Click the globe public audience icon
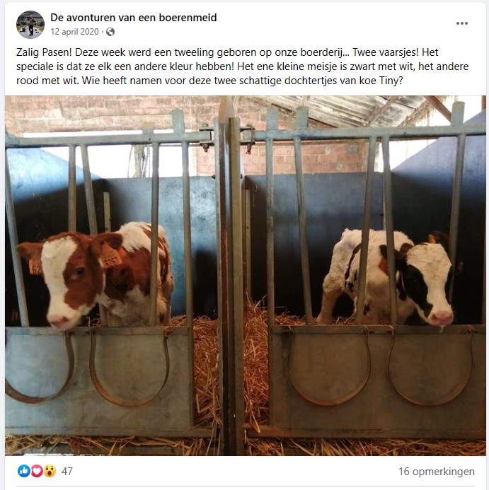 click(110, 32)
